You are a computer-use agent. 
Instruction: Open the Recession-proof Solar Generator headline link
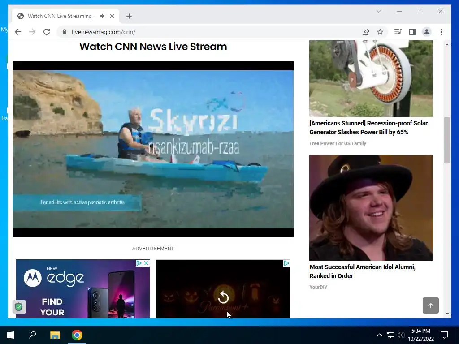coord(368,128)
